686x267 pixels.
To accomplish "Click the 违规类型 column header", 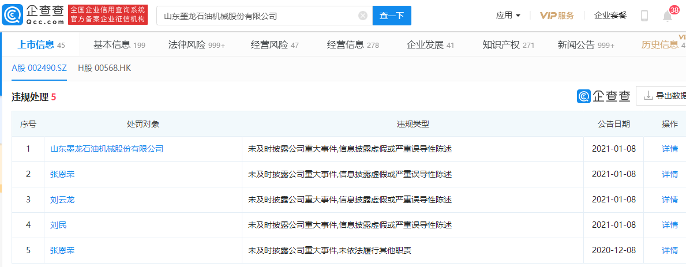I will point(413,124).
